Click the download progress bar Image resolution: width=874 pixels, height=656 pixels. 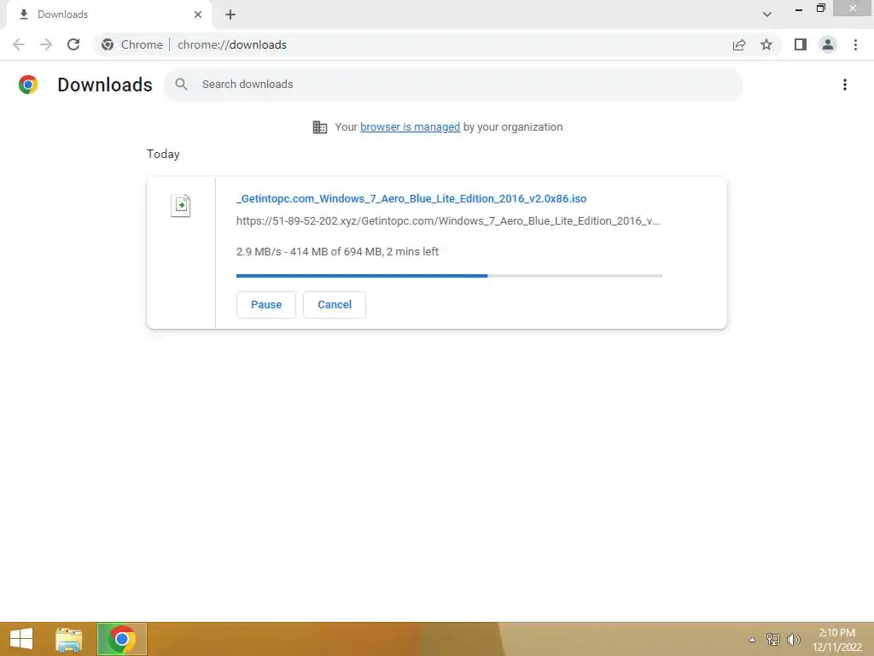coord(449,276)
